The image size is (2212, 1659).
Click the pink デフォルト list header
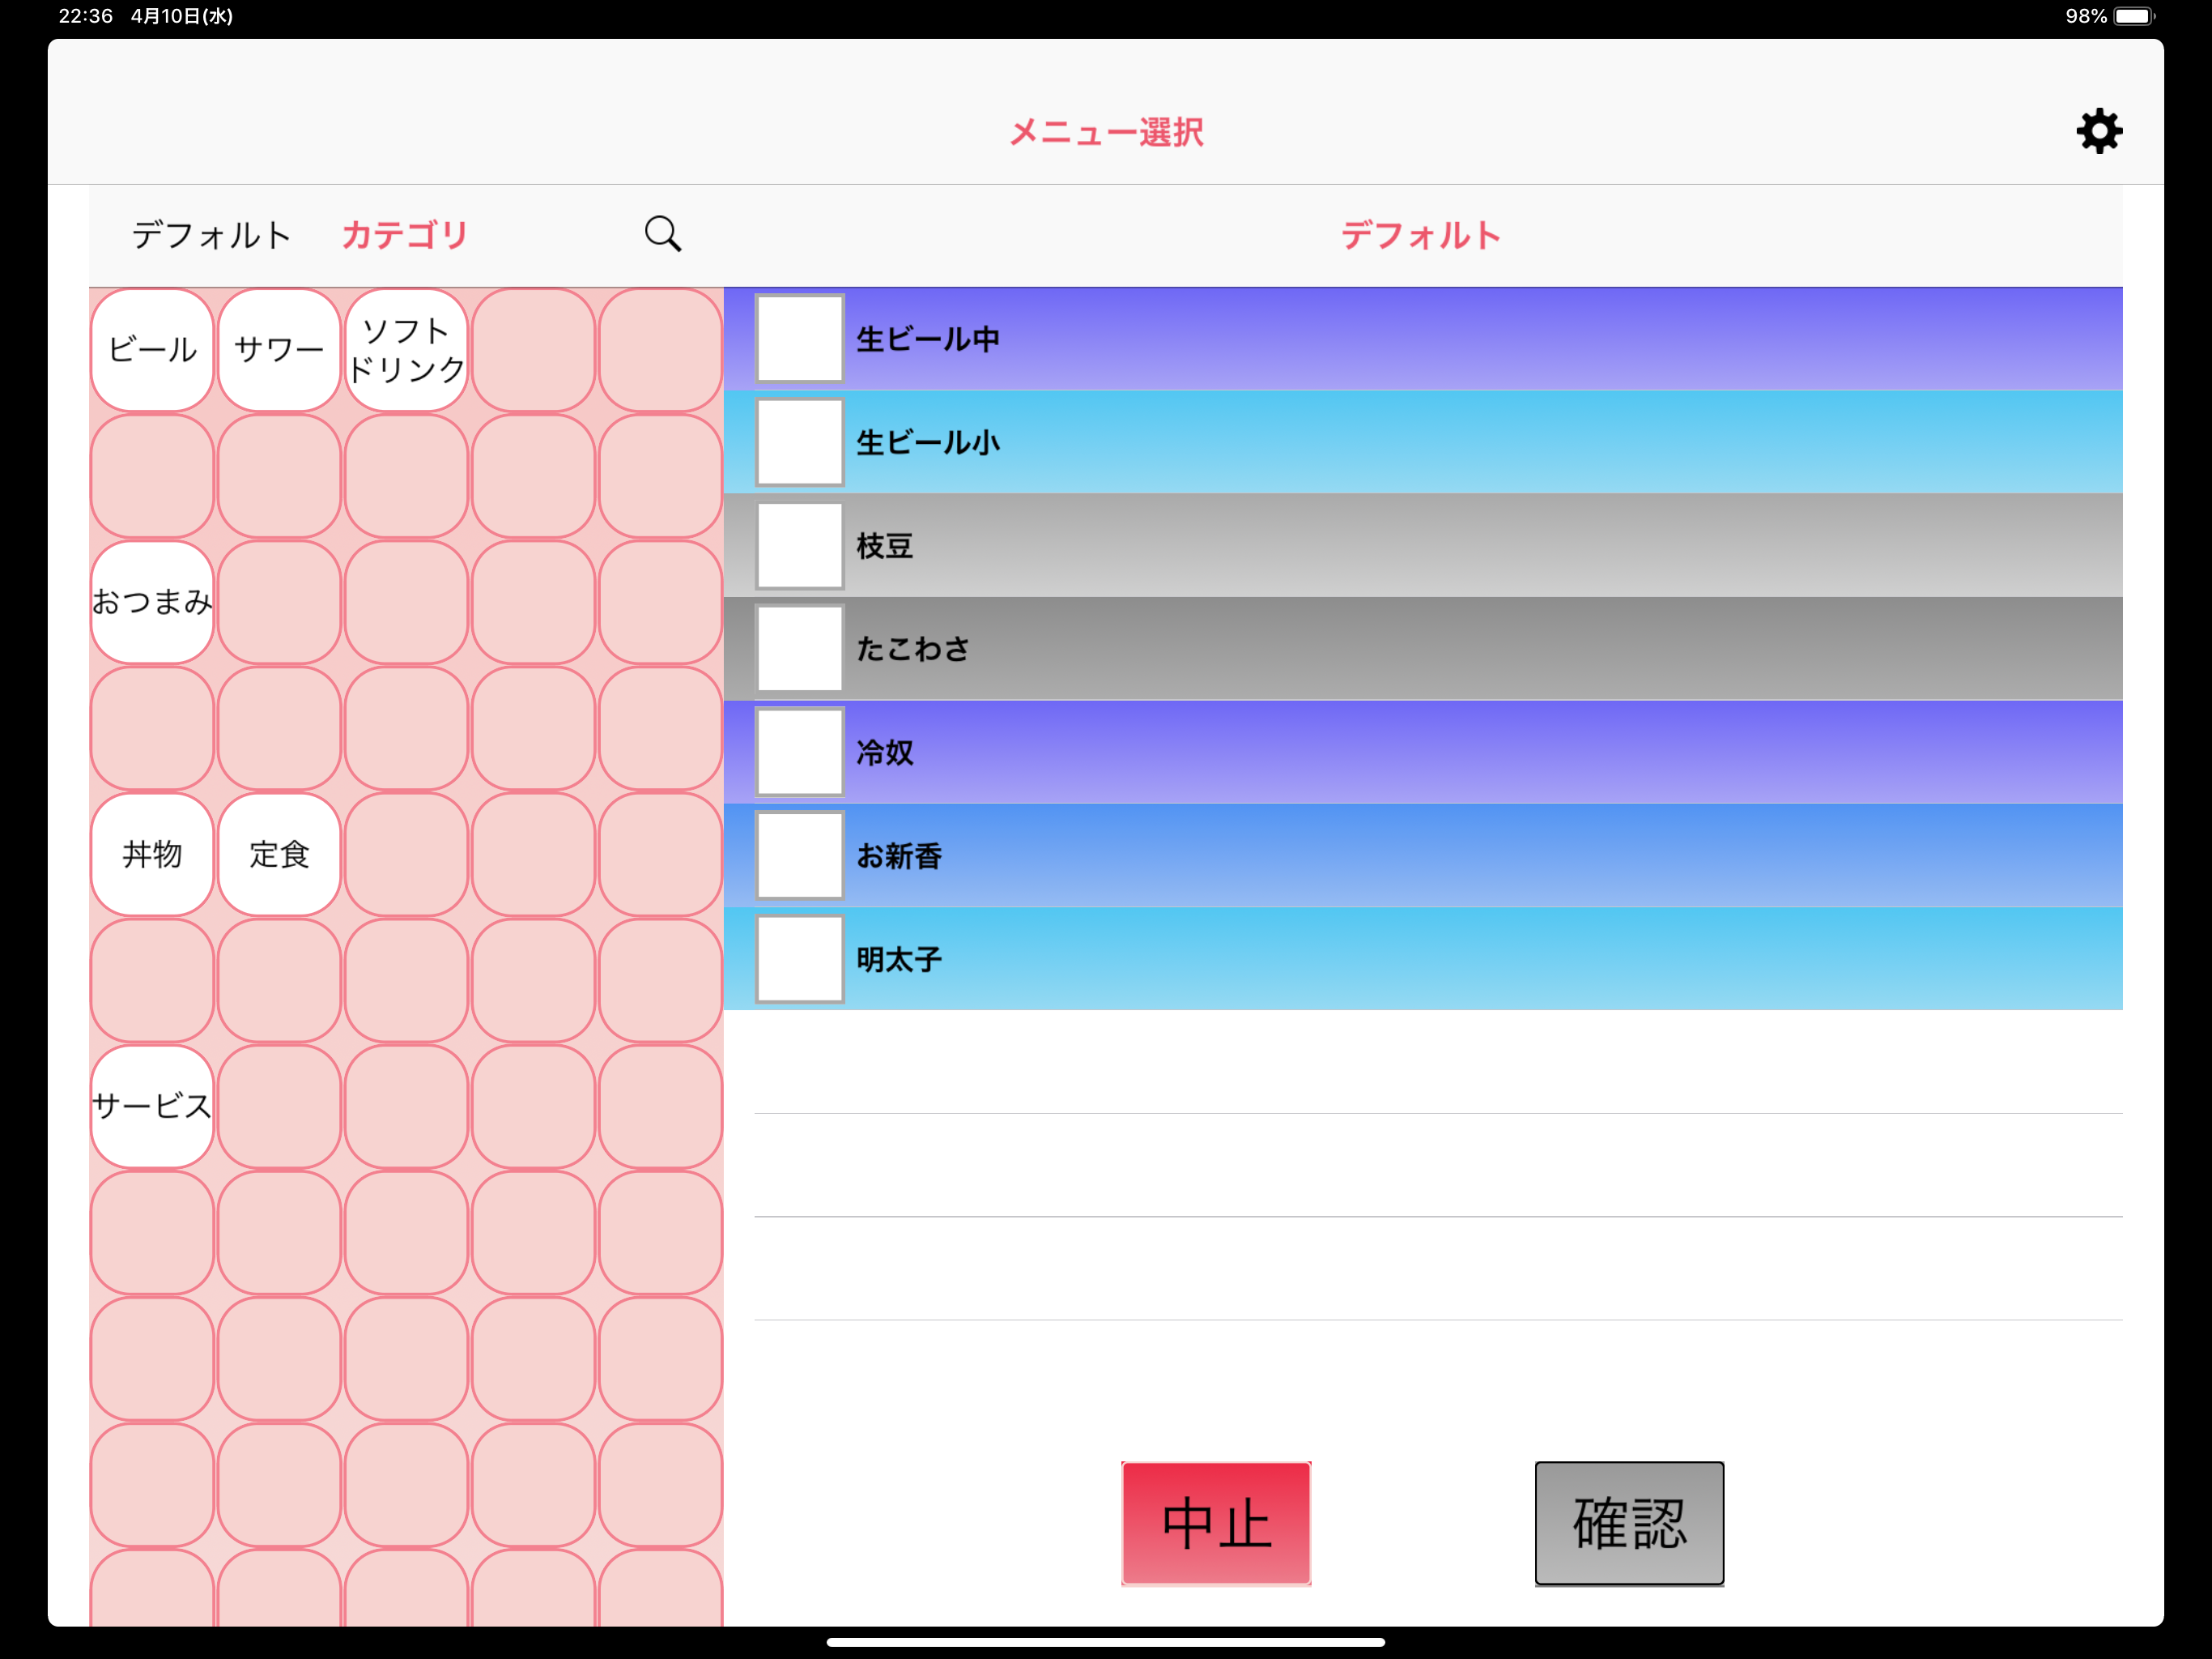click(x=1421, y=235)
